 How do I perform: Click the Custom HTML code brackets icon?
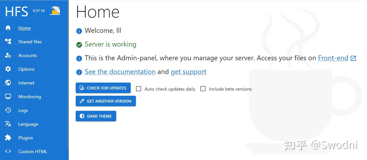tap(8, 151)
